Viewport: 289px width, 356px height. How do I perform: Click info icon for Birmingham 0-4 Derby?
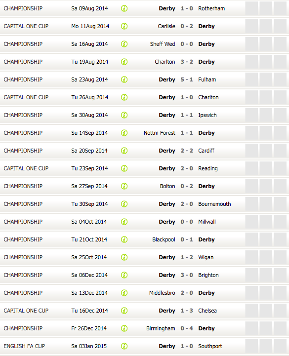pyautogui.click(x=124, y=328)
